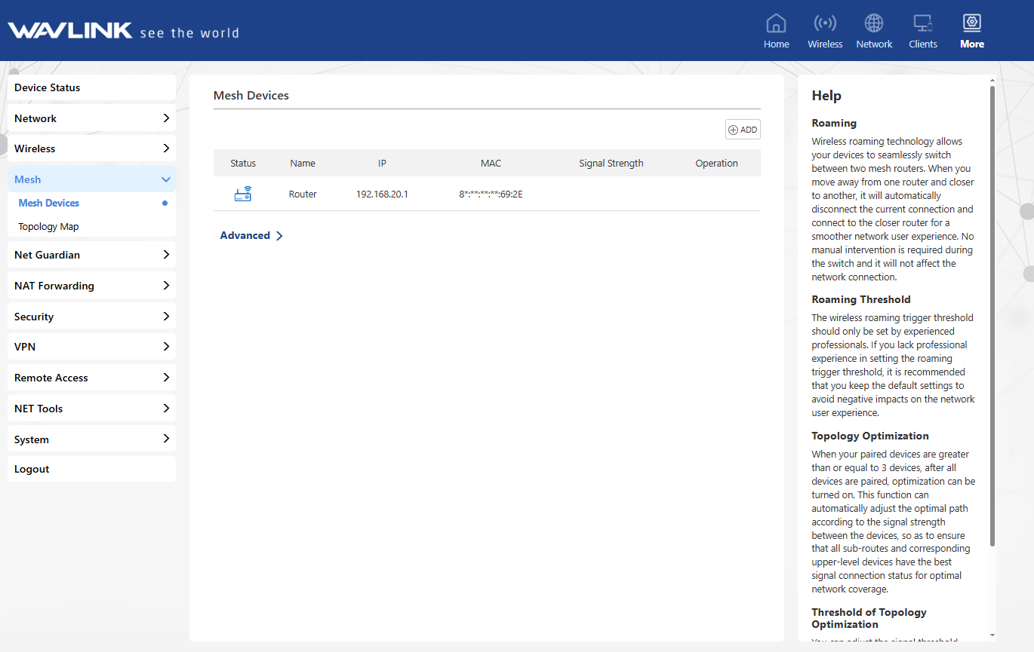Open the Wireless icon in top navigation
Viewport: 1034px width, 652px height.
(825, 24)
